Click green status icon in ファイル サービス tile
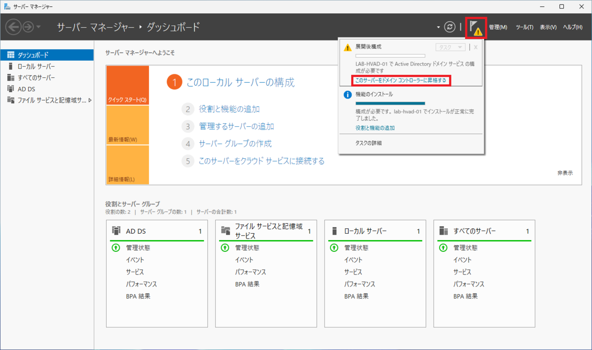Image resolution: width=592 pixels, height=350 pixels. click(x=224, y=247)
